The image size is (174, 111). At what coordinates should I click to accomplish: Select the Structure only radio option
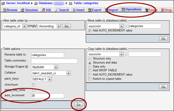click(90, 59)
